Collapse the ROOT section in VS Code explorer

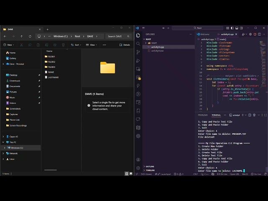click(144, 39)
